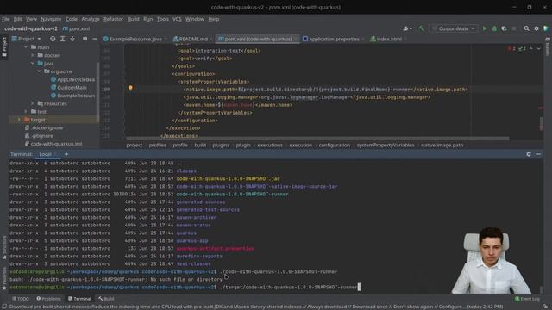Viewport: 552px width, 310px height.
Task: Run with Coverage icon in toolbar
Action: 504,28
